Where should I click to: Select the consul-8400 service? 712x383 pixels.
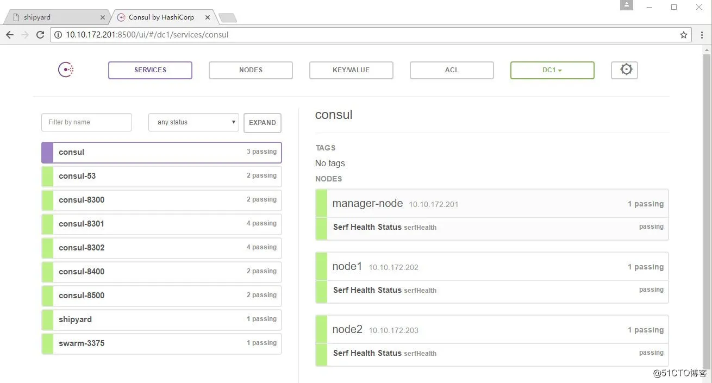[x=161, y=272]
